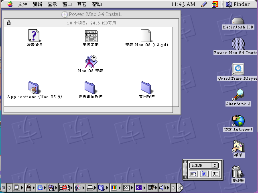Click the window's vertical scrollbar
Image resolution: width=258 pixels, height=193 pixels.
coord(176,67)
